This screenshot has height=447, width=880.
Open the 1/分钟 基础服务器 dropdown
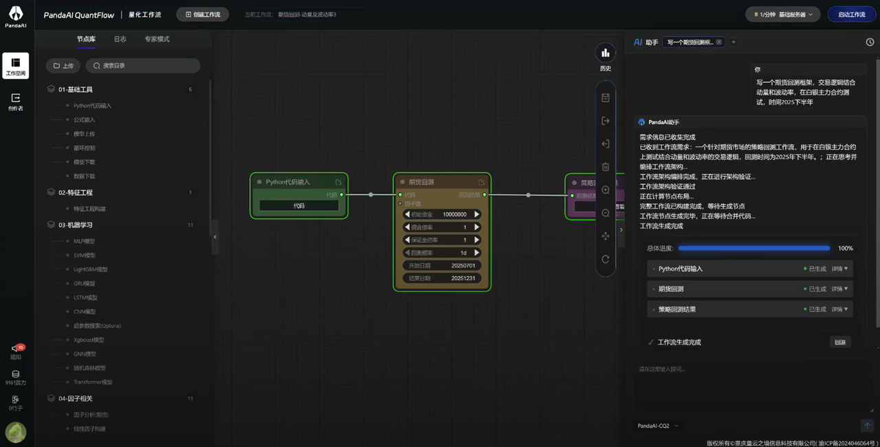tap(783, 14)
